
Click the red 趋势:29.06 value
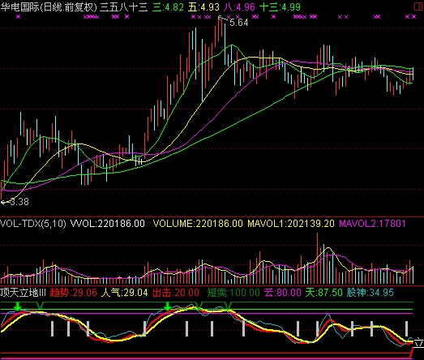point(73,293)
